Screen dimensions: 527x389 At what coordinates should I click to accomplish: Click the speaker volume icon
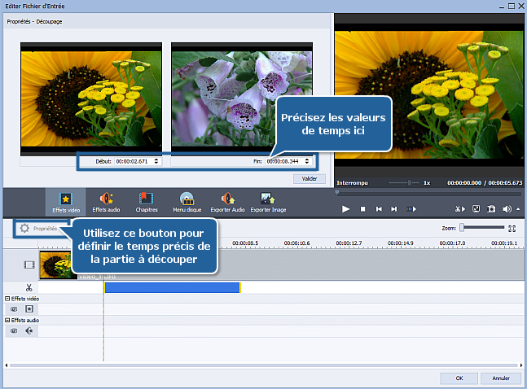coord(507,209)
